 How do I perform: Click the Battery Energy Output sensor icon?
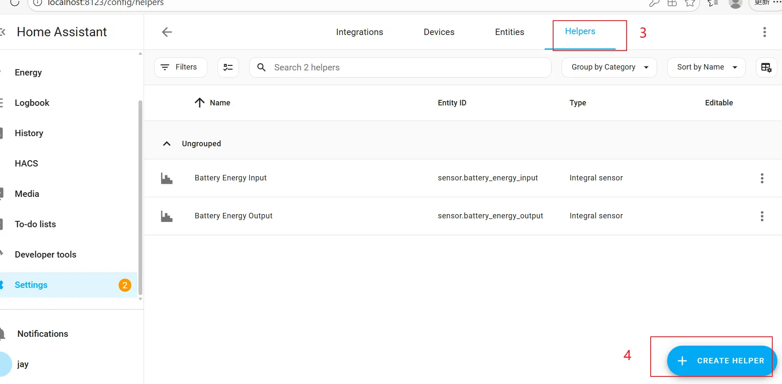pos(167,216)
